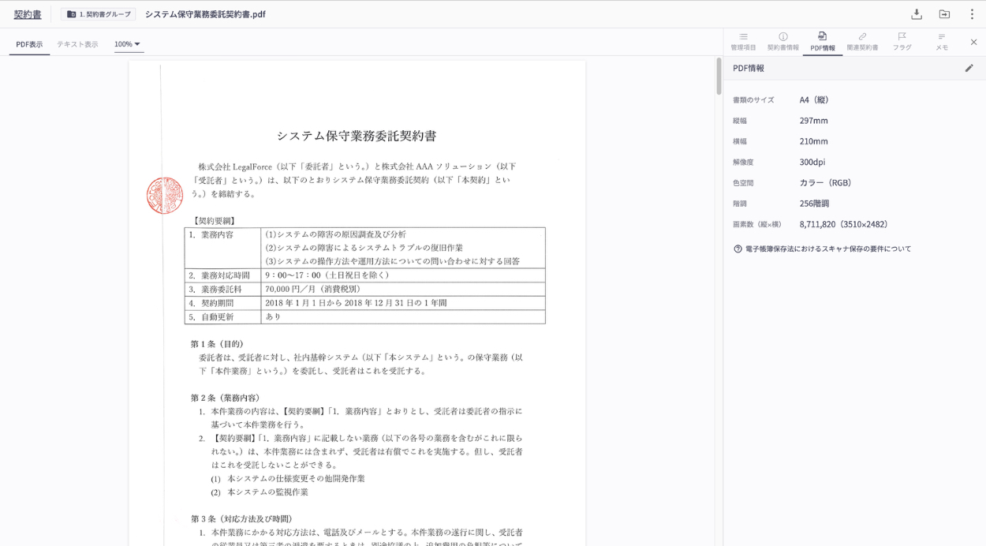Switch to テキスト表示 view
The height and width of the screenshot is (546, 986).
(77, 44)
